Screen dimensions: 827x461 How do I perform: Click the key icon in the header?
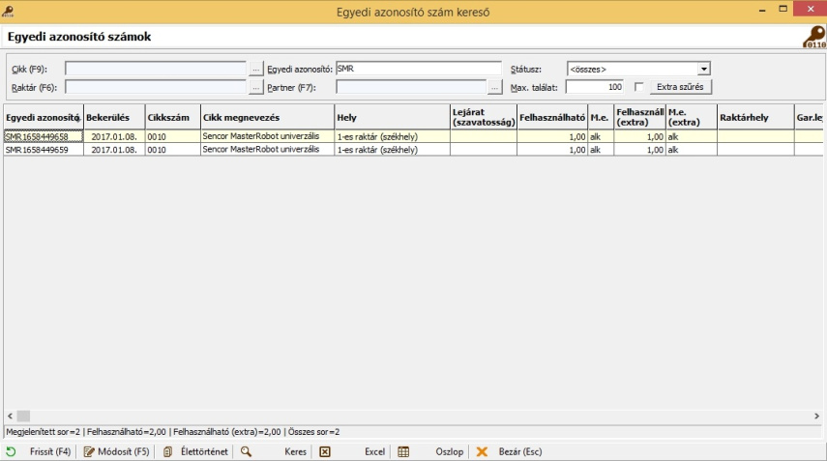coord(812,37)
